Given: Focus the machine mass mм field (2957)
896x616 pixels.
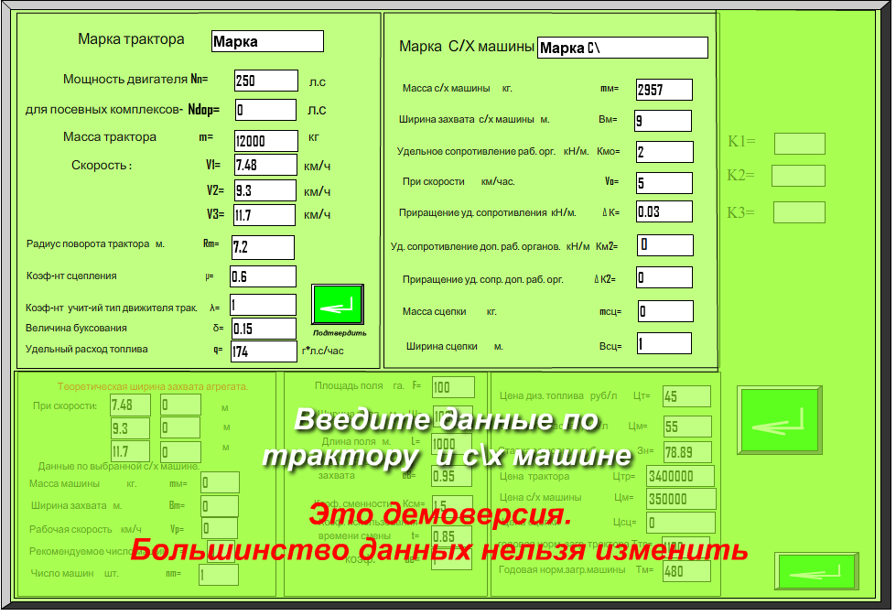Looking at the screenshot, I should [x=664, y=90].
